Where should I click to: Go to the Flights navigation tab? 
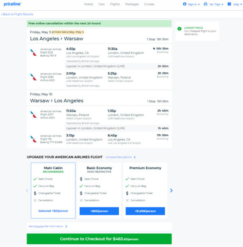[115, 4]
